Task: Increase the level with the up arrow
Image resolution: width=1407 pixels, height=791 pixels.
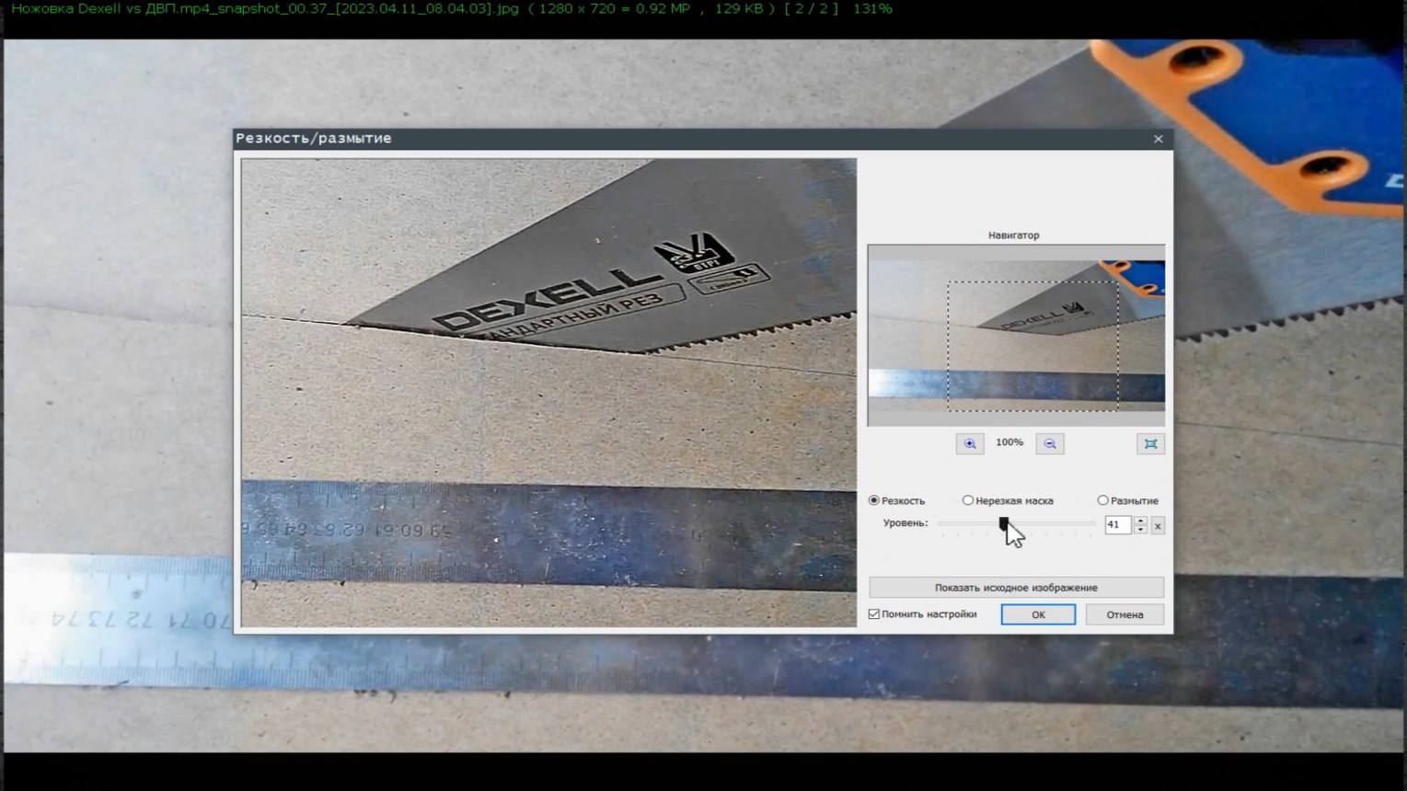Action: (x=1141, y=521)
